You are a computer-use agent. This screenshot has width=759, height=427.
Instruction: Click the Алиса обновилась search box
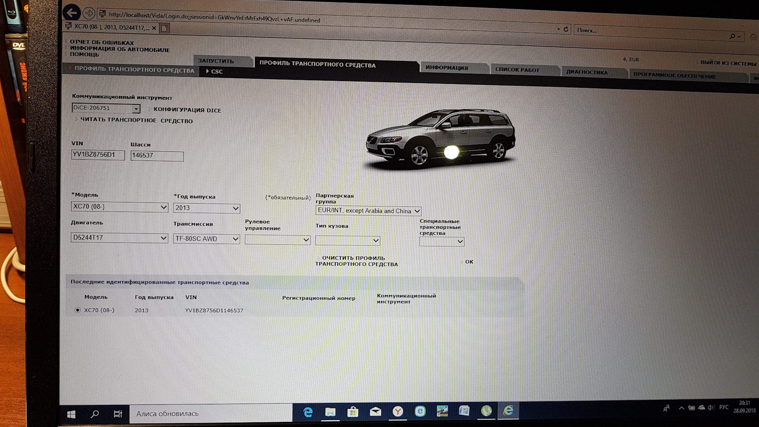click(211, 414)
